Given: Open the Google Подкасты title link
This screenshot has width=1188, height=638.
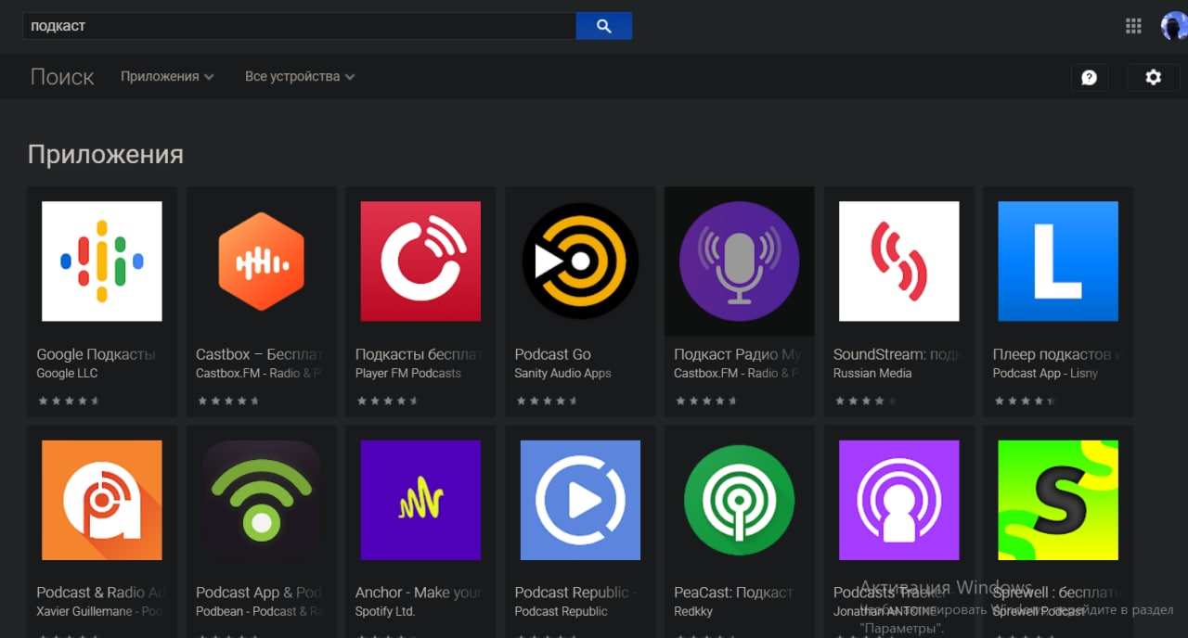Looking at the screenshot, I should (x=96, y=354).
